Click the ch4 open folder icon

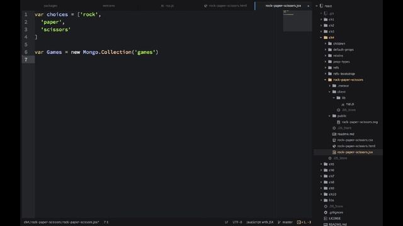point(326,38)
